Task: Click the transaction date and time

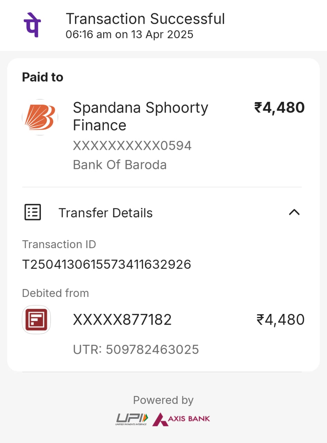Action: point(129,35)
